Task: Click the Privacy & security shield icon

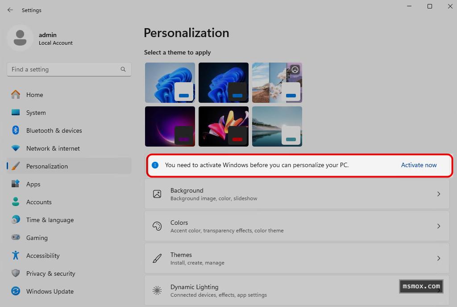Action: tap(16, 273)
